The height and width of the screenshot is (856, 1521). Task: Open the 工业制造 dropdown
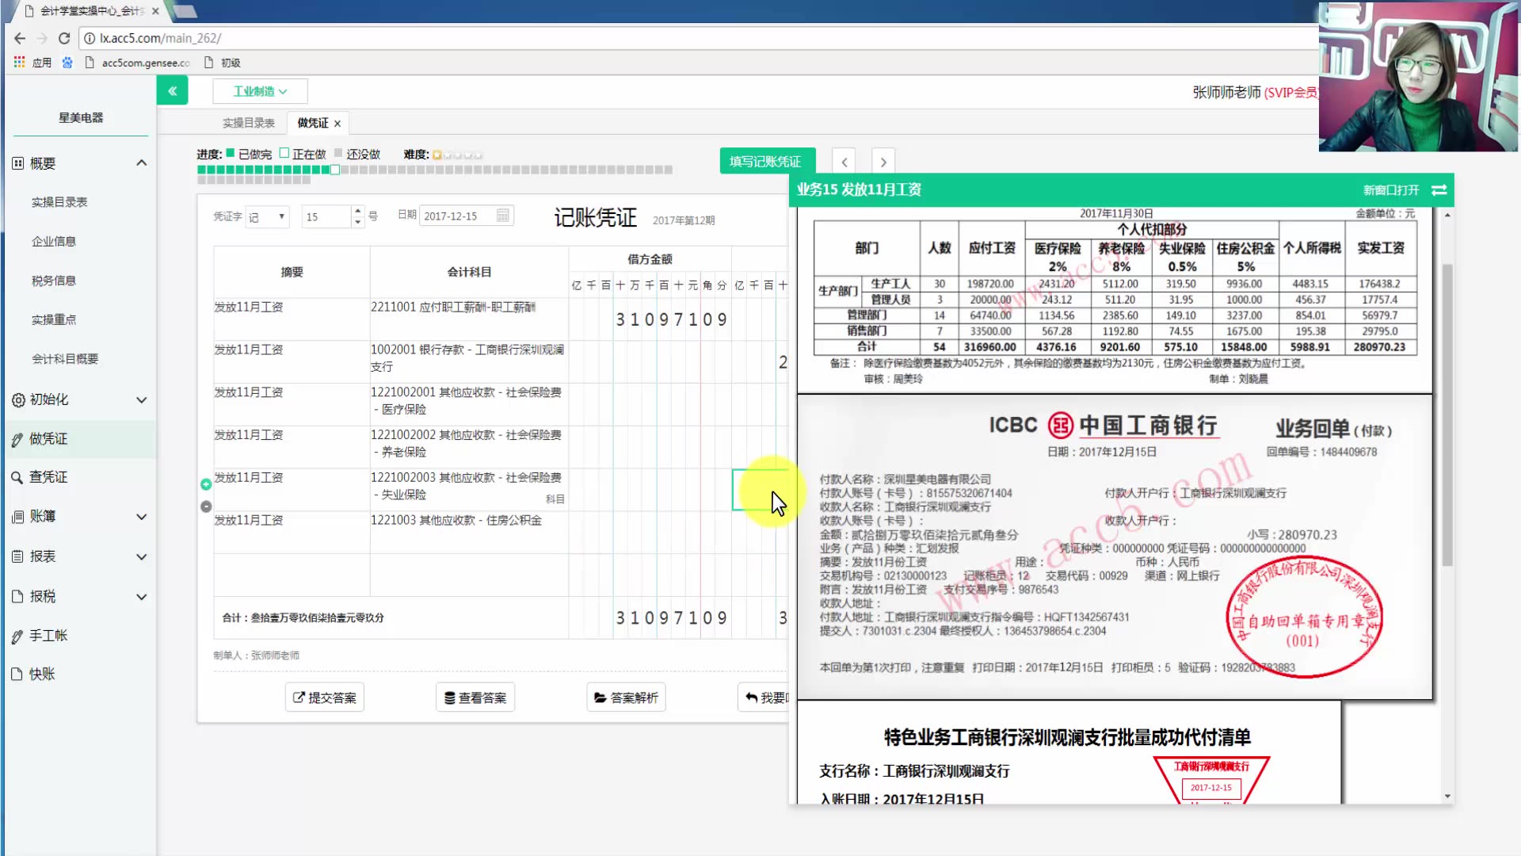pos(260,90)
